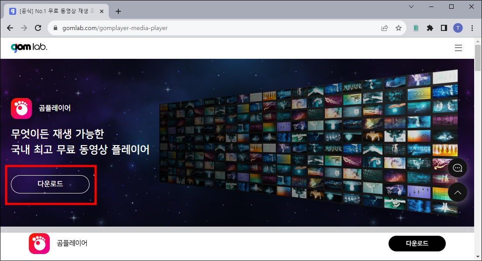The image size is (482, 261).
Task: Close the gomlab browser tab
Action: click(x=102, y=11)
